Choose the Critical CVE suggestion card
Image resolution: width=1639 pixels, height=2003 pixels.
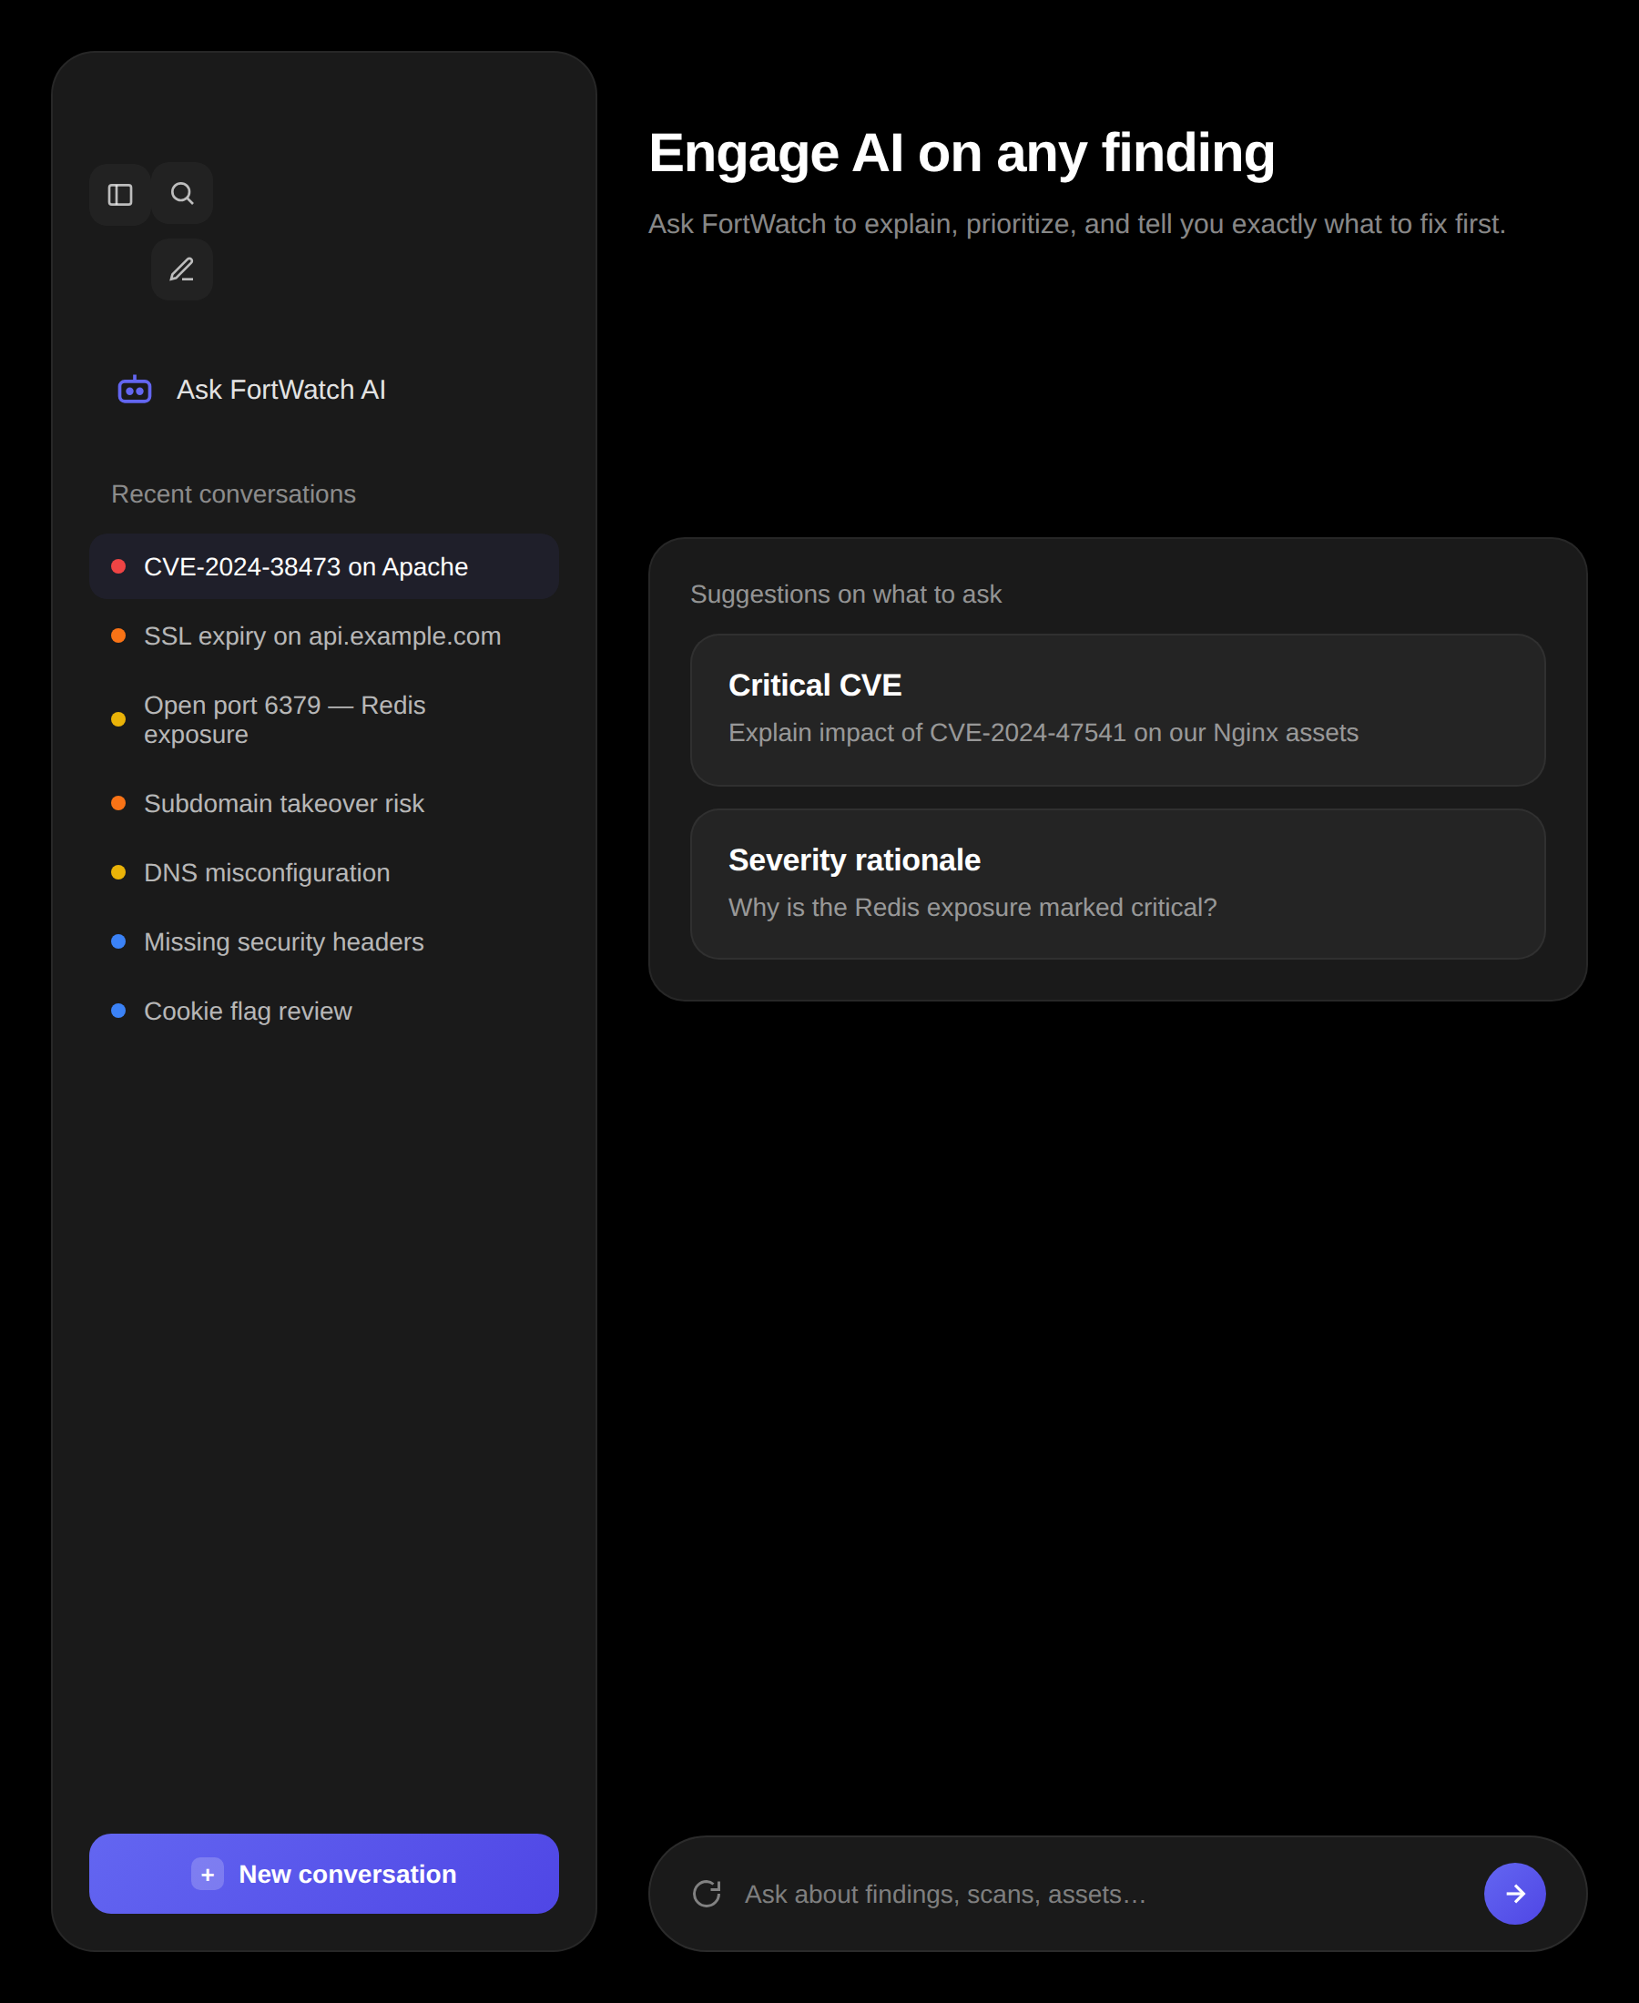click(1117, 710)
